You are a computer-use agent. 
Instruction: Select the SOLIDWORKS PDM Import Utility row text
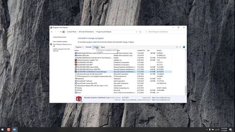pyautogui.click(x=87, y=67)
